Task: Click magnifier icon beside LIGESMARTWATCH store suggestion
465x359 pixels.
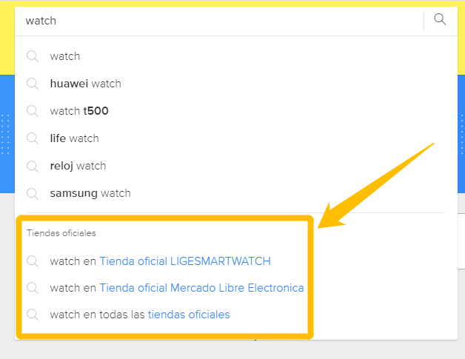Action: 33,261
